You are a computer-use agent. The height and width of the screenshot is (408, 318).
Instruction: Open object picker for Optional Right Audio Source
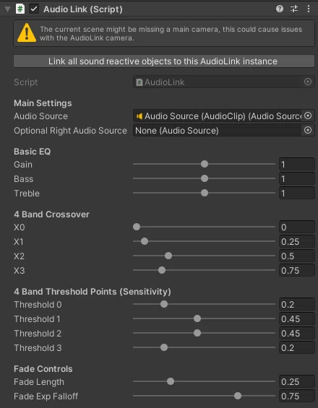(x=308, y=130)
